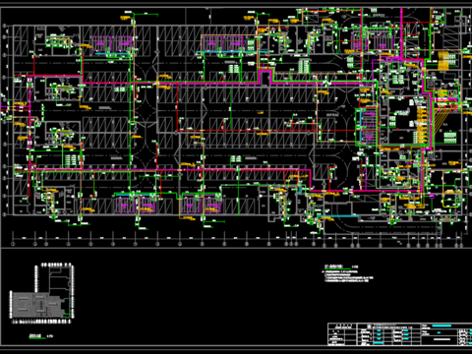
Task: Select the long magenta pipe along the lower corridor
Action: click(162, 170)
